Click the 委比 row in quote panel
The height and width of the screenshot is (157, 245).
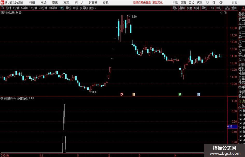[x=242, y=14]
